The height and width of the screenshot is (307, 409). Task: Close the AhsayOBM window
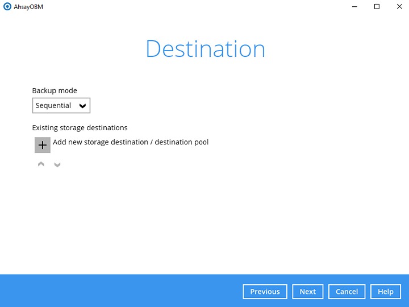tap(399, 6)
